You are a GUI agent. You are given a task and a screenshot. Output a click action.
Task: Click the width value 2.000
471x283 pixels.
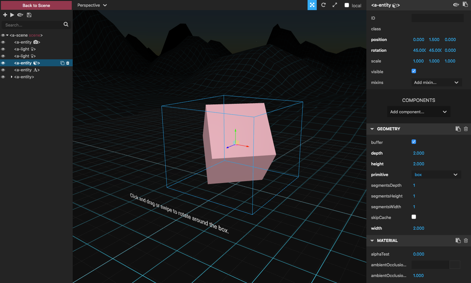419,228
